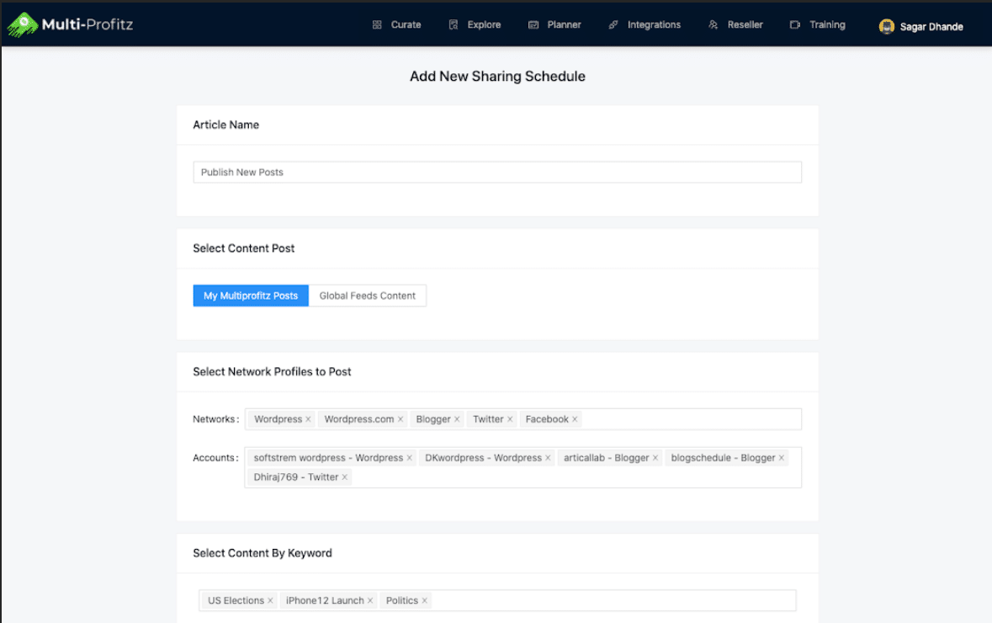Click Sagar Dhande avatar picture

[886, 27]
